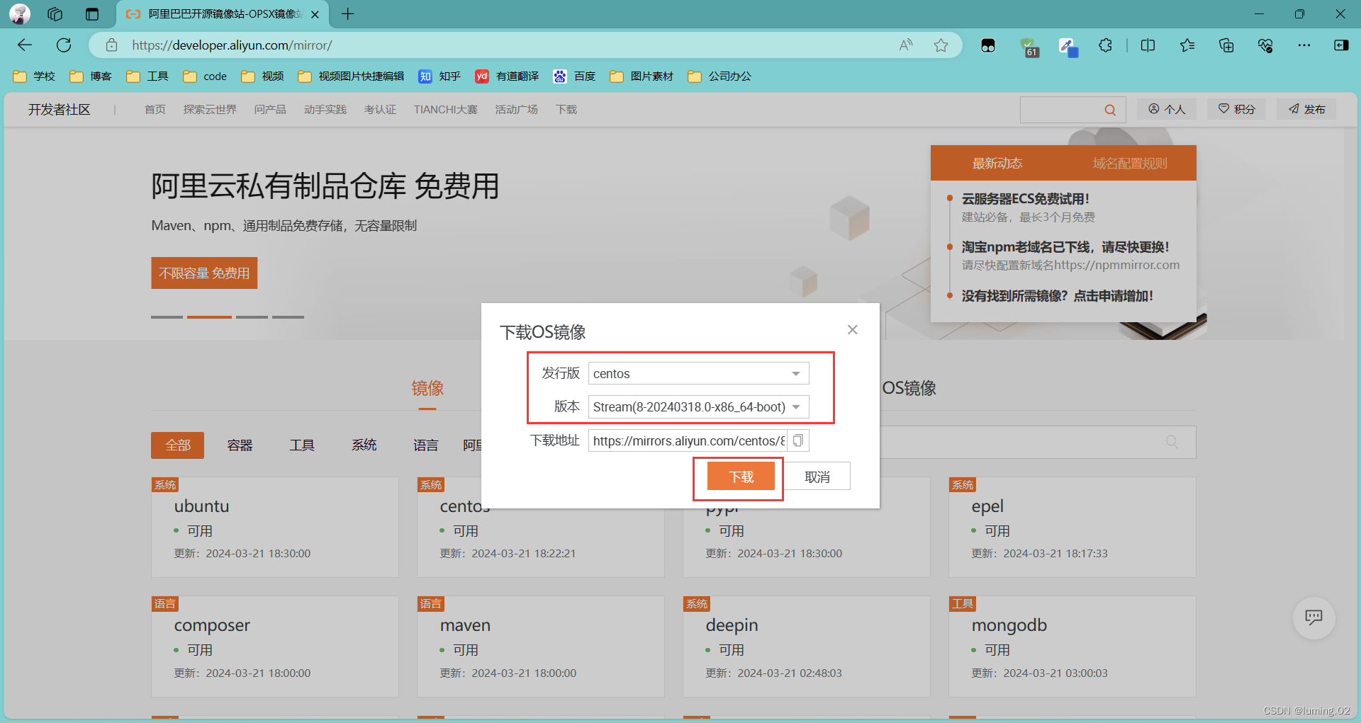Viewport: 1361px width, 723px height.
Task: Go to 首页 in the site navigation
Action: coord(155,110)
